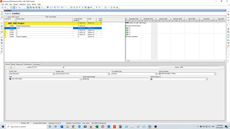Browse for Primary Resource

point(207,79)
